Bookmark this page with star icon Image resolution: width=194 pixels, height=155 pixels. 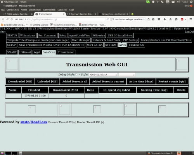(149, 19)
